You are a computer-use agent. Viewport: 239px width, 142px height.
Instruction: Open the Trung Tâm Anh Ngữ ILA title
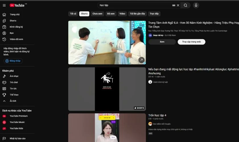[193, 25]
